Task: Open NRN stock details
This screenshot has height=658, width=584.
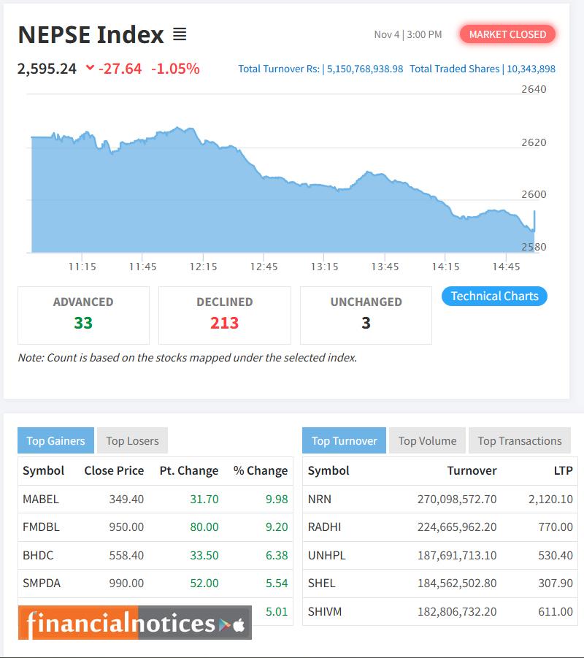Action: (321, 500)
